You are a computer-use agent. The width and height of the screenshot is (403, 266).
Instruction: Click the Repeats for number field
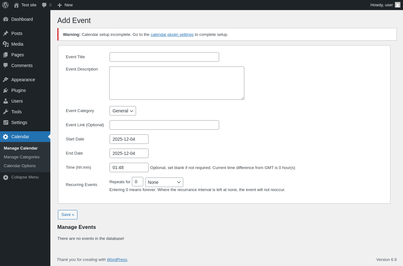[138, 182]
